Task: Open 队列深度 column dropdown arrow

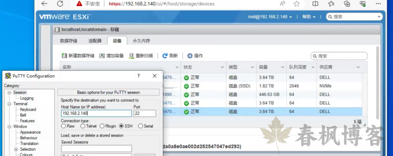Action: [312, 67]
